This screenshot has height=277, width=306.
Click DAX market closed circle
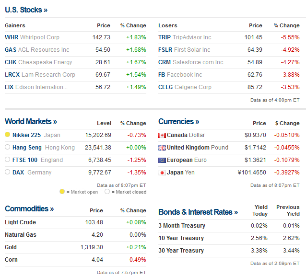point(8,173)
